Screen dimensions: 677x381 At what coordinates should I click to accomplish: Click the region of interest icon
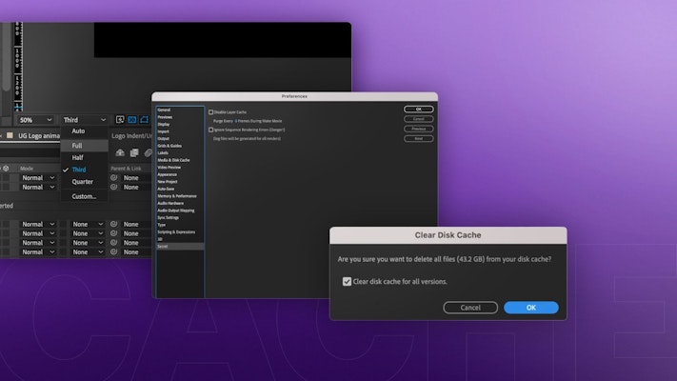(x=121, y=120)
